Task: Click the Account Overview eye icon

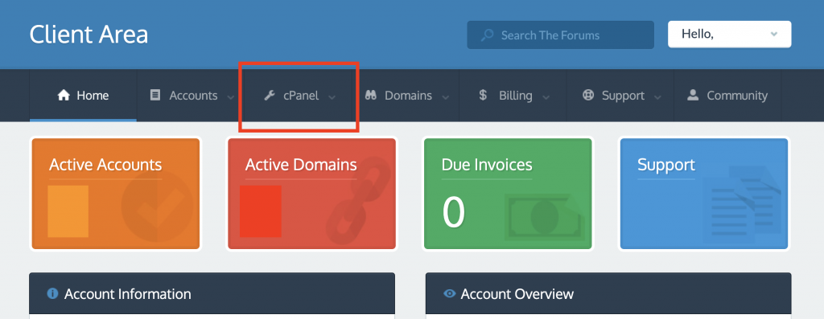Action: 449,293
